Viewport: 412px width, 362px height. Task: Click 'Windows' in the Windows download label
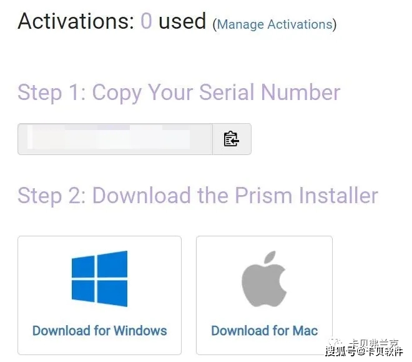pyautogui.click(x=140, y=331)
